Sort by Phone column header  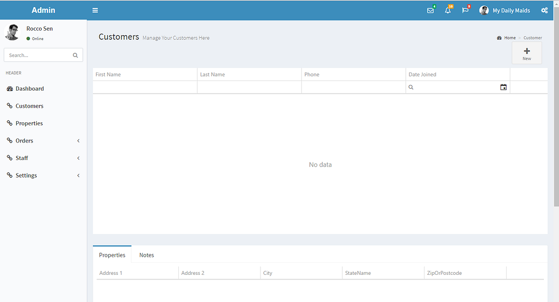(x=354, y=74)
